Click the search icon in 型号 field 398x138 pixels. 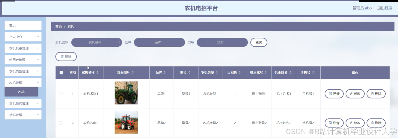[244, 42]
